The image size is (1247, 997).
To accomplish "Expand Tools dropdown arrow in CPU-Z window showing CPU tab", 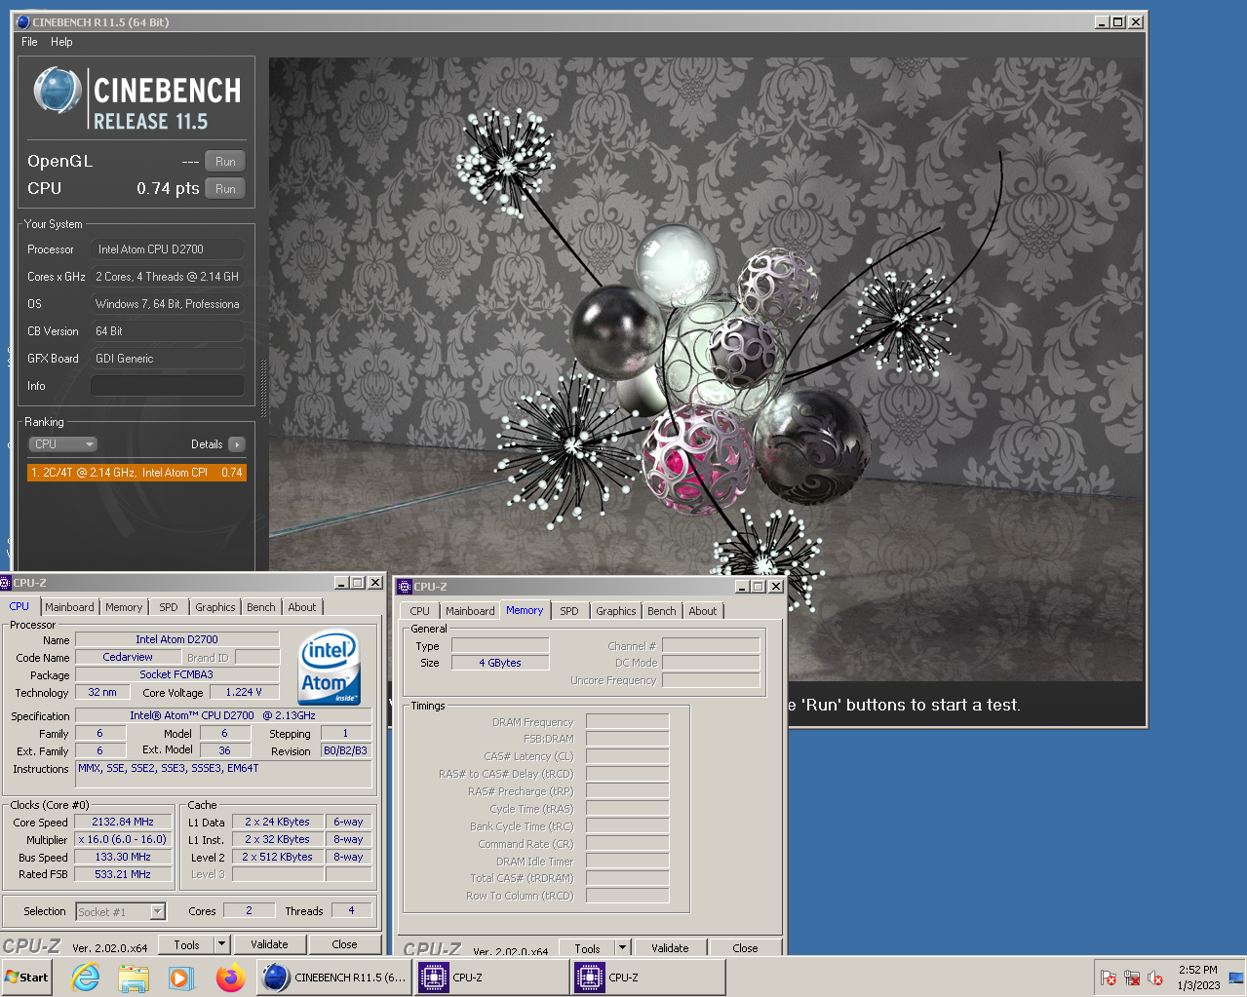I will click(x=221, y=944).
